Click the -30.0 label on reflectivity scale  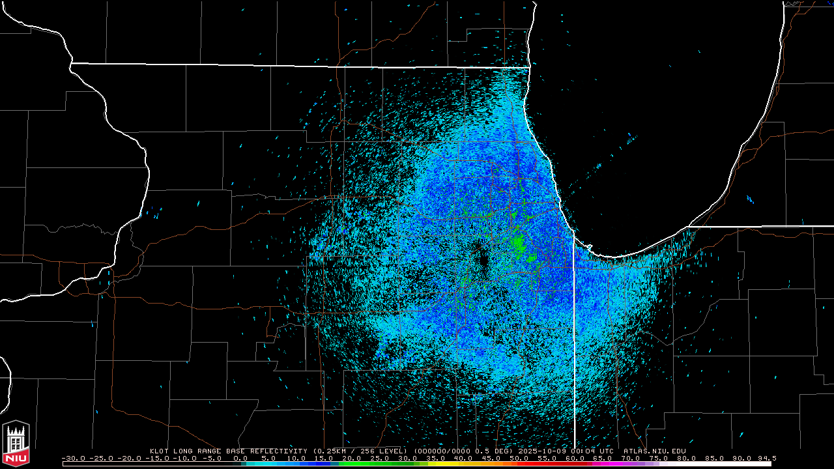[x=74, y=458]
